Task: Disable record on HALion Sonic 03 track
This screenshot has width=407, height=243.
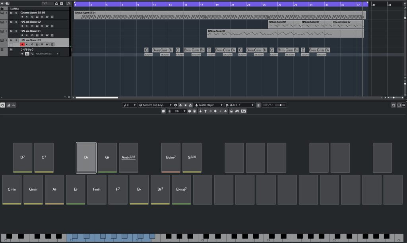Action: [x=22, y=44]
